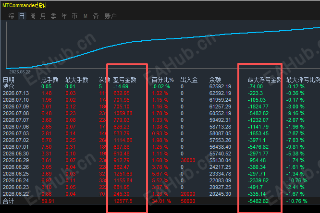This screenshot has width=320, height=213.
Task: Switch to the 年 yearly tab
Action: pos(64,16)
